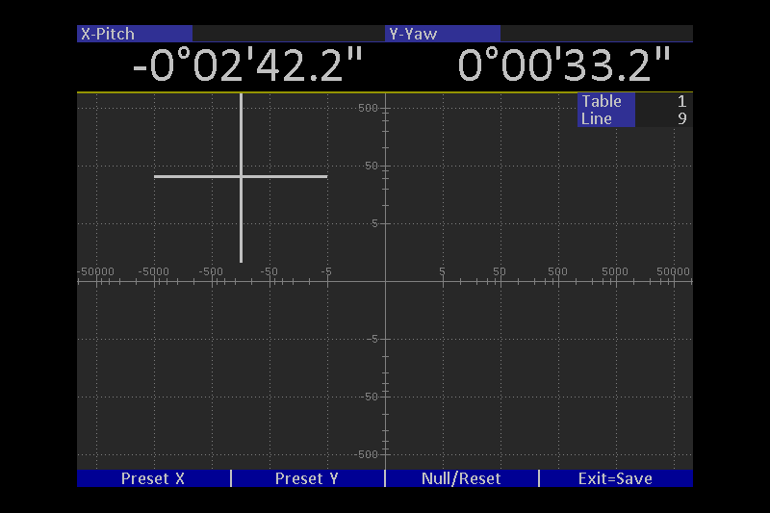Activate the Null/Reset softkey
770x513 pixels.
[462, 478]
